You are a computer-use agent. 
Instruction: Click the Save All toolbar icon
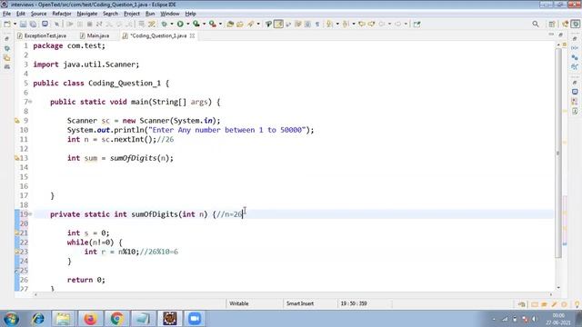33,25
